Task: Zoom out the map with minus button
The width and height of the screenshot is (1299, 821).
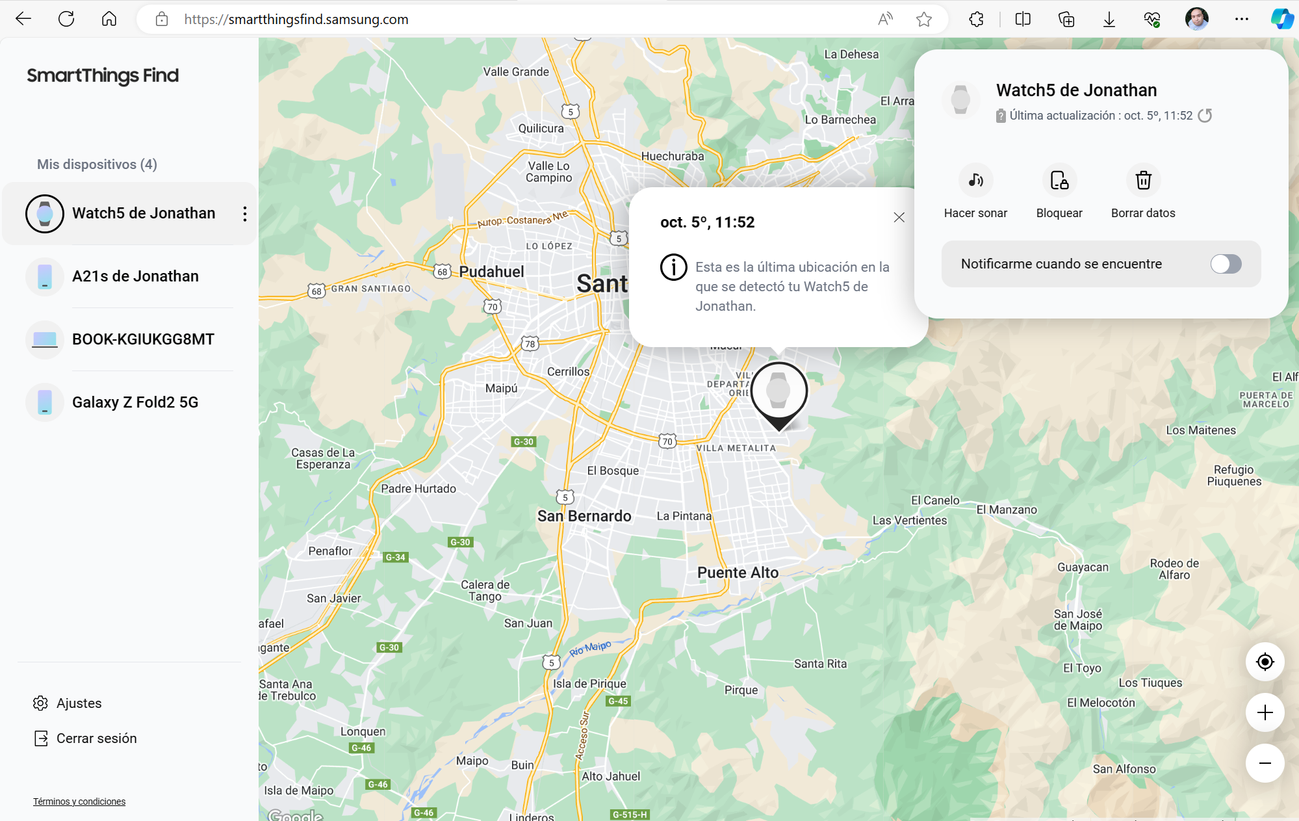Action: tap(1265, 763)
